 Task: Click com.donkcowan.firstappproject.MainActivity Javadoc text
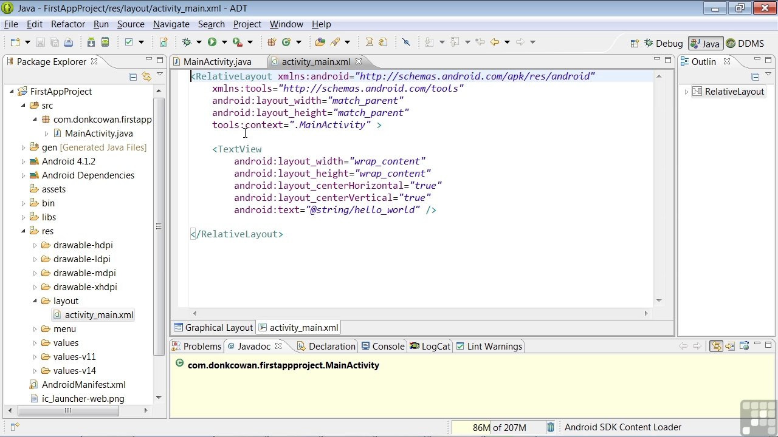point(283,365)
